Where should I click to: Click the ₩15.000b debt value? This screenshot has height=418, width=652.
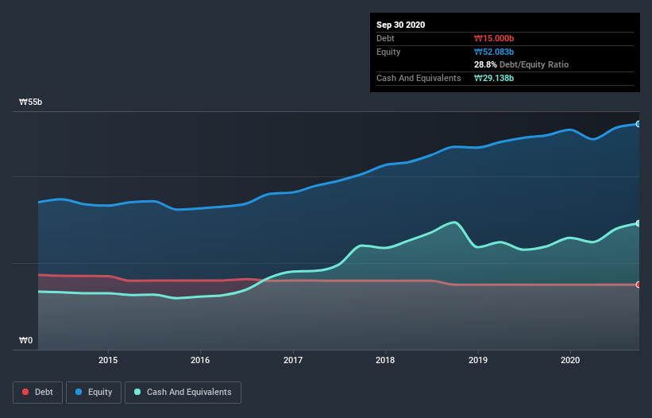pos(494,38)
